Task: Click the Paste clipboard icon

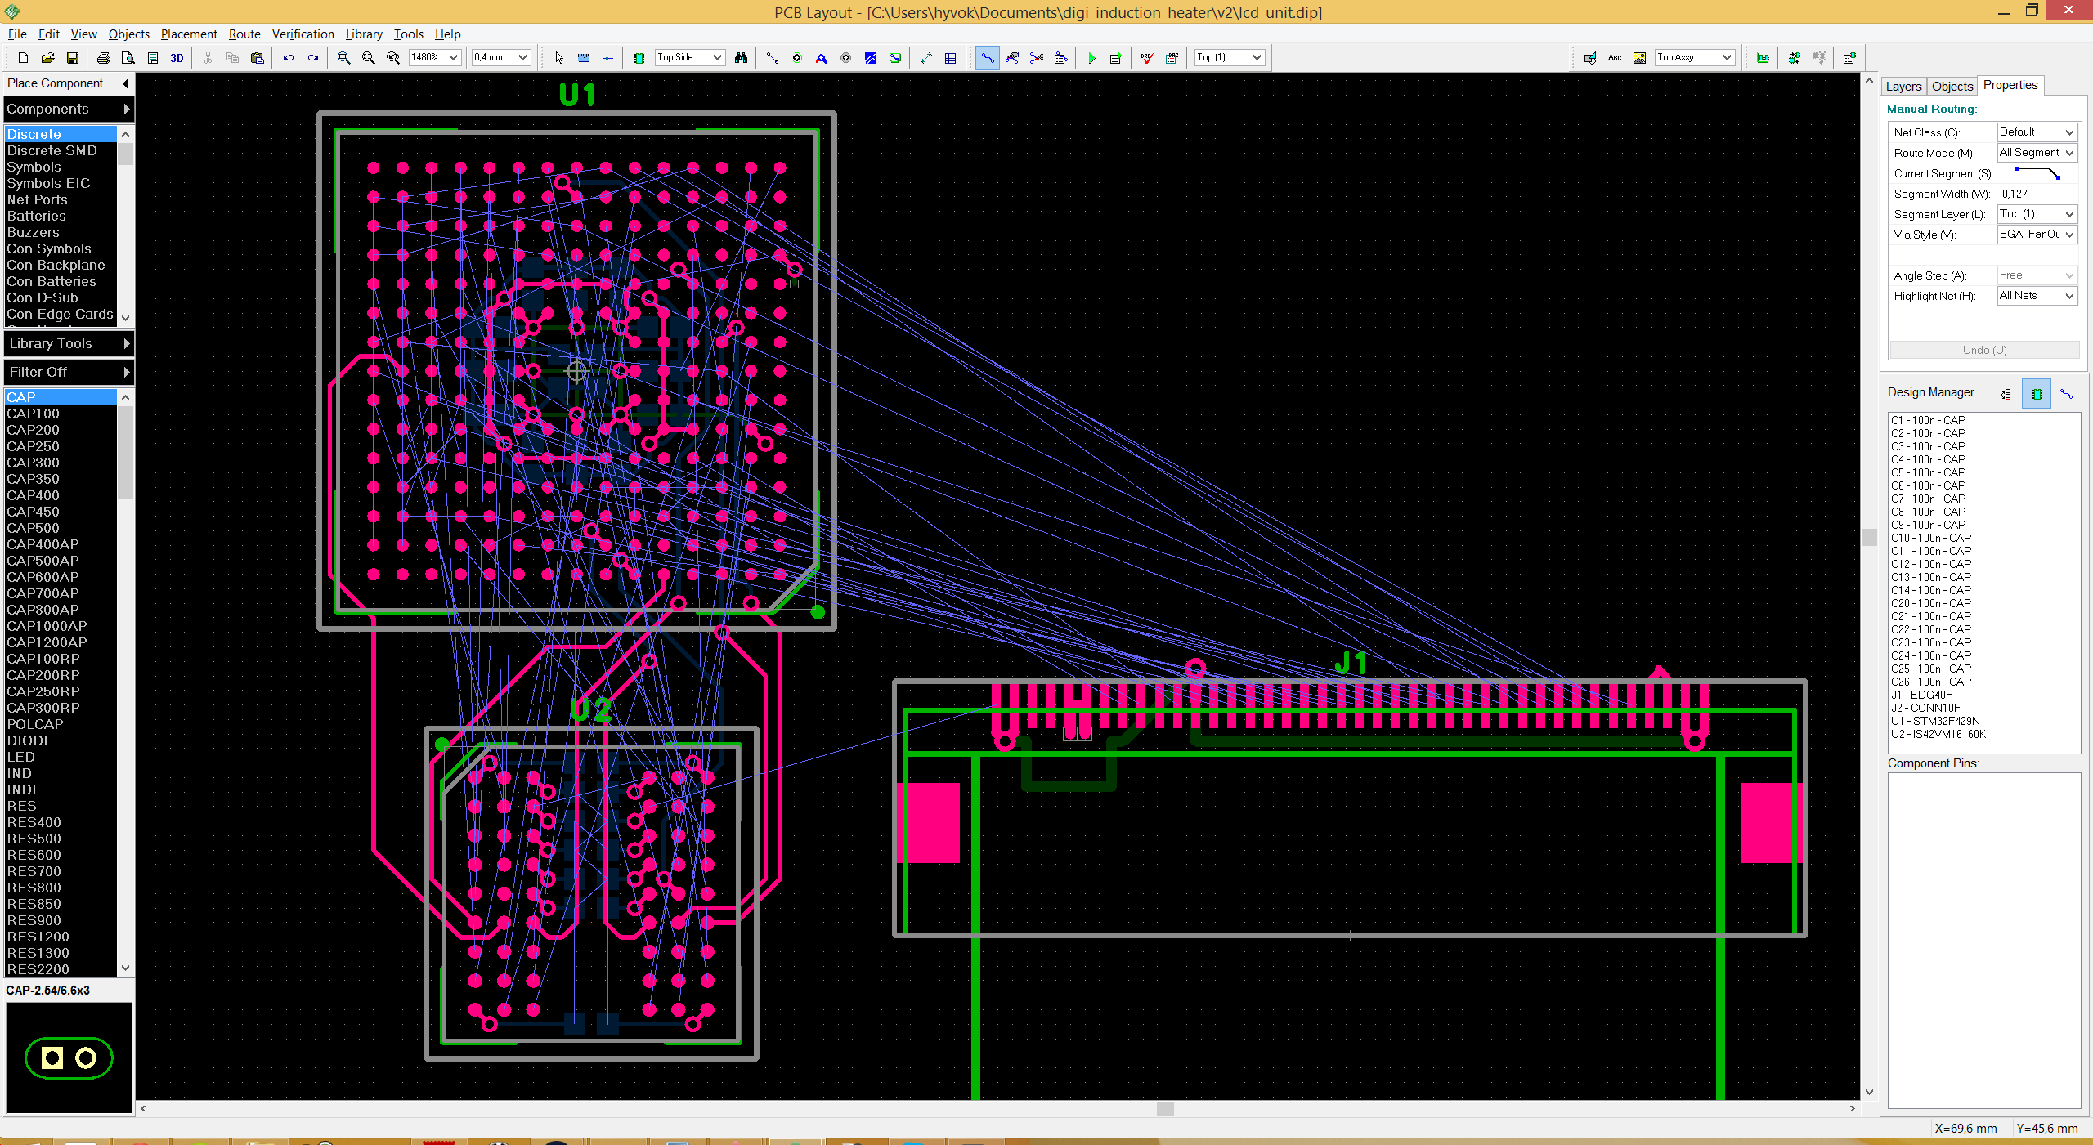Action: 257,57
